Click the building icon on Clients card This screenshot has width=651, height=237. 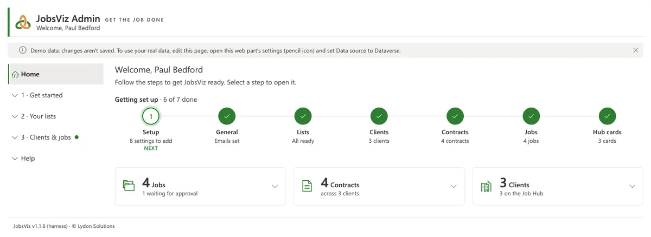[486, 186]
